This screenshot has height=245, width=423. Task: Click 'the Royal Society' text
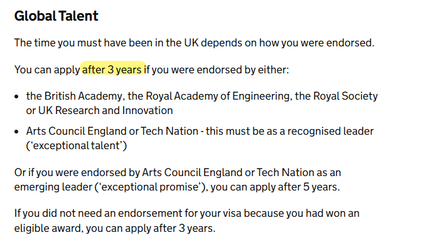336,96
